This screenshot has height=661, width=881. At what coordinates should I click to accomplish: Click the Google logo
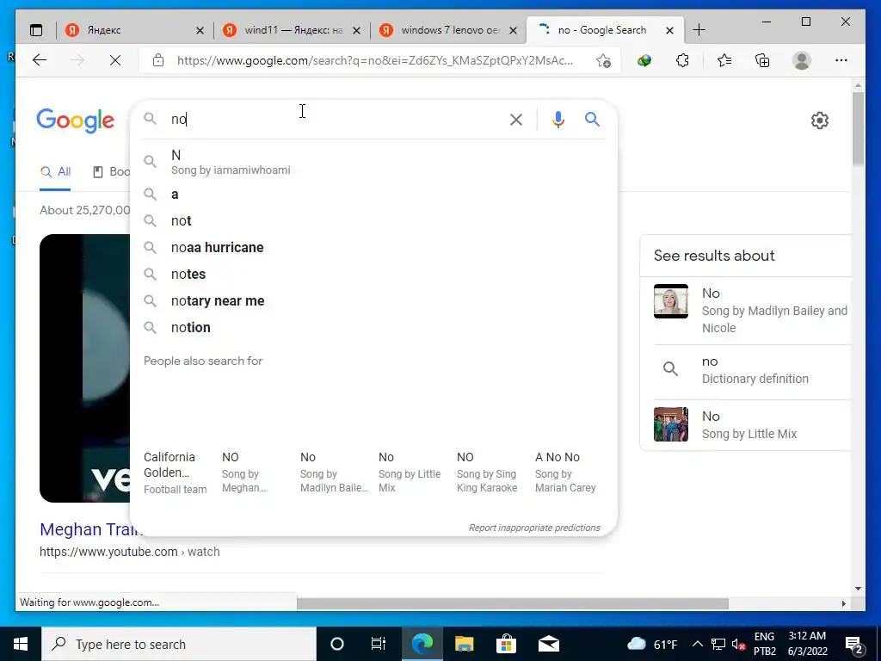pyautogui.click(x=76, y=120)
